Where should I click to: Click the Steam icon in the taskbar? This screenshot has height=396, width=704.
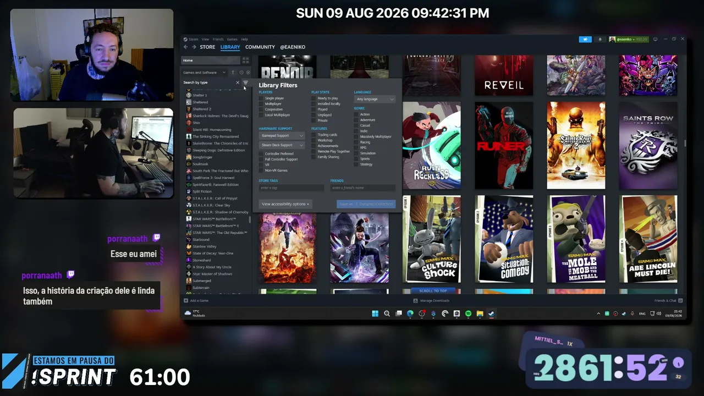point(491,313)
